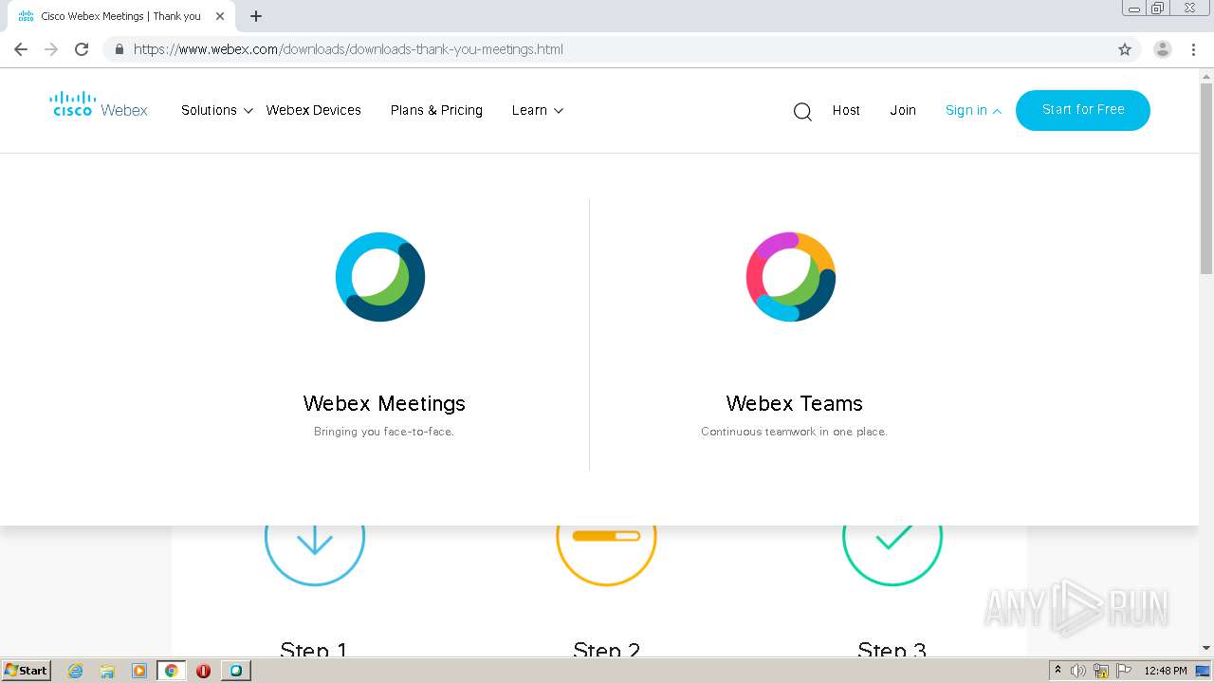Viewport: 1214px width, 683px height.
Task: Open Chrome's three-dot menu
Action: [1193, 49]
